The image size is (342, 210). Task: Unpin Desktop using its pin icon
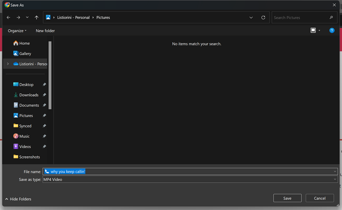[44, 85]
